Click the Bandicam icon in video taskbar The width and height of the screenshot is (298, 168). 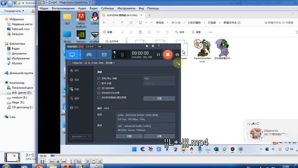click(232, 149)
